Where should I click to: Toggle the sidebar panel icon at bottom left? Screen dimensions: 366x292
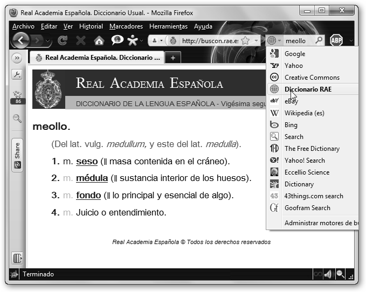click(x=17, y=257)
